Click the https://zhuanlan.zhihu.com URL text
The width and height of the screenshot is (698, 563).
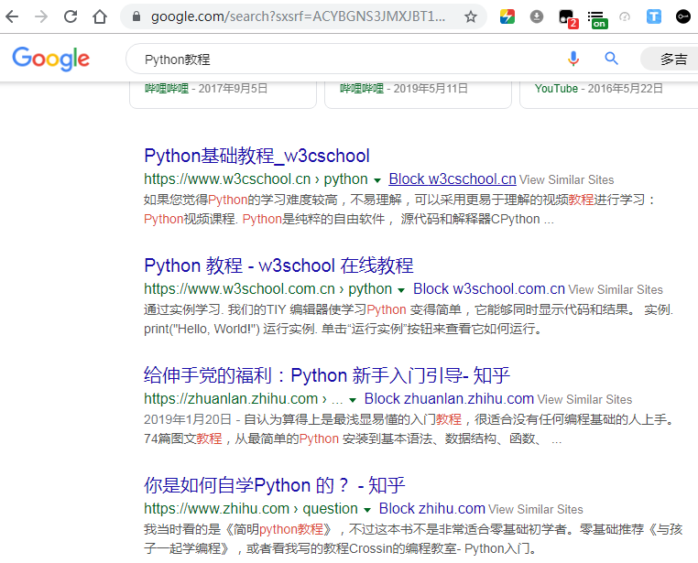click(x=231, y=399)
